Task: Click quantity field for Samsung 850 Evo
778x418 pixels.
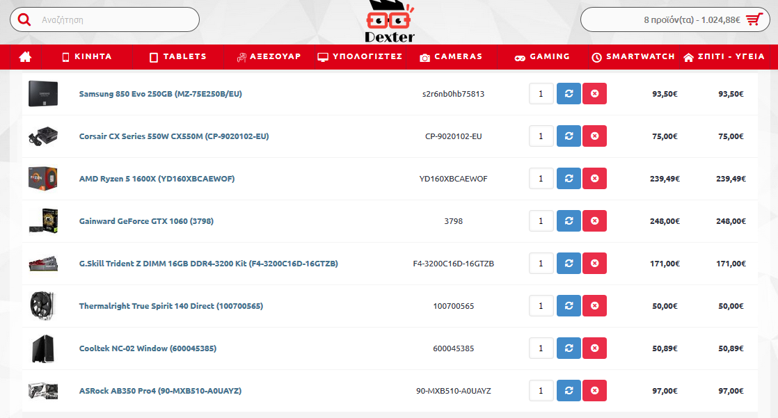Action: click(x=541, y=94)
